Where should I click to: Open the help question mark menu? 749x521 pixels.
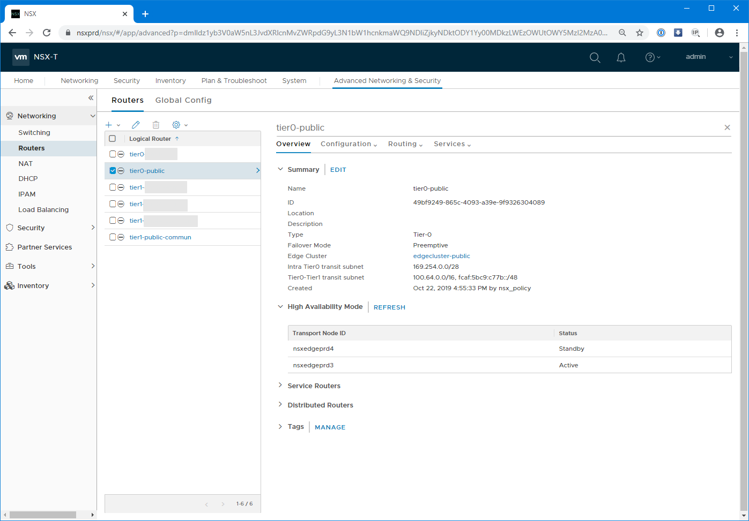tap(650, 57)
